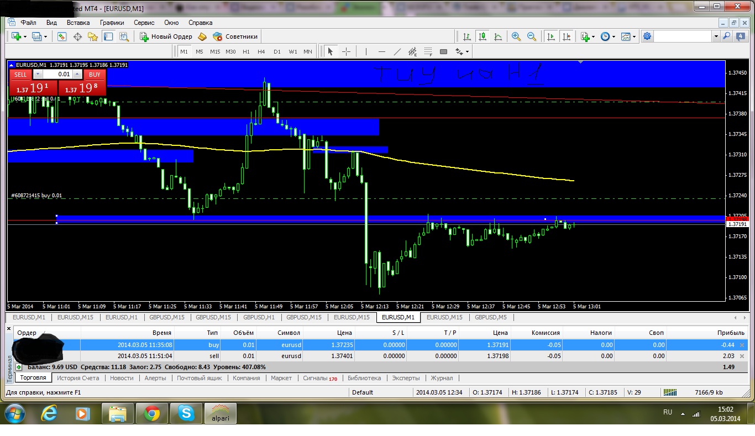
Task: Open the Сервис menu
Action: [x=144, y=23]
